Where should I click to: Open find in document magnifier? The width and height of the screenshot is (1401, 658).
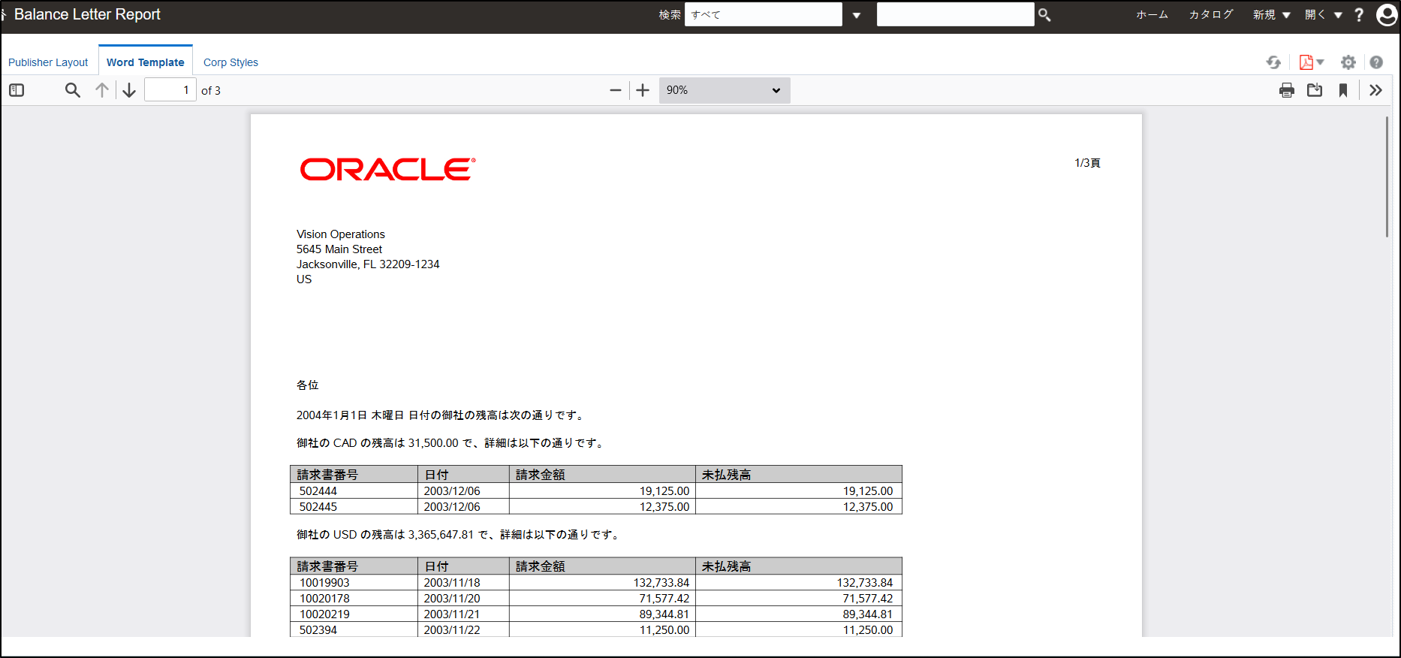pos(72,90)
